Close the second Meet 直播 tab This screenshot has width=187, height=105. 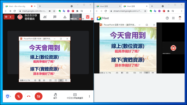point(147,6)
